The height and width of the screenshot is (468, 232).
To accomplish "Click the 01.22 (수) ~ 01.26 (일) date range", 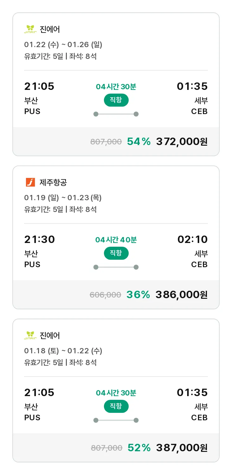I will tap(63, 45).
